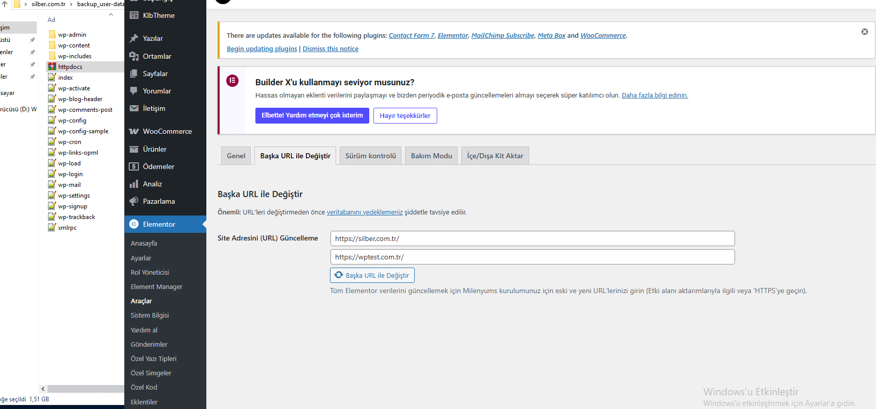This screenshot has width=876, height=409.
Task: Click the Başka URL ile Değiştir button
Action: coord(372,275)
